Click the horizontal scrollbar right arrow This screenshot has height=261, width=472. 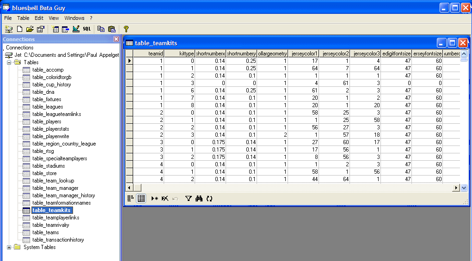[457, 188]
